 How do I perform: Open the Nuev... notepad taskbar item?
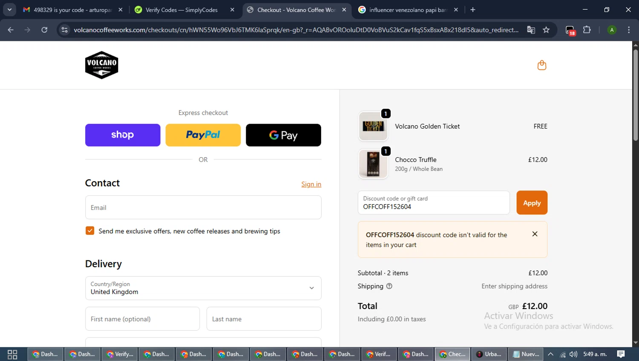pyautogui.click(x=526, y=354)
